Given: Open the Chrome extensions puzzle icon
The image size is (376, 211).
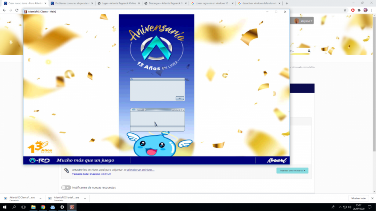Looking at the screenshot, I should pos(359,10).
